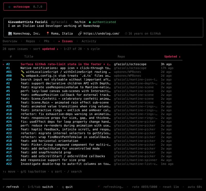Viewport: 206px width, 191px height.
Task: Select issue 'Investigate double-tap to auto-fit columns'
Action: (x=92, y=164)
